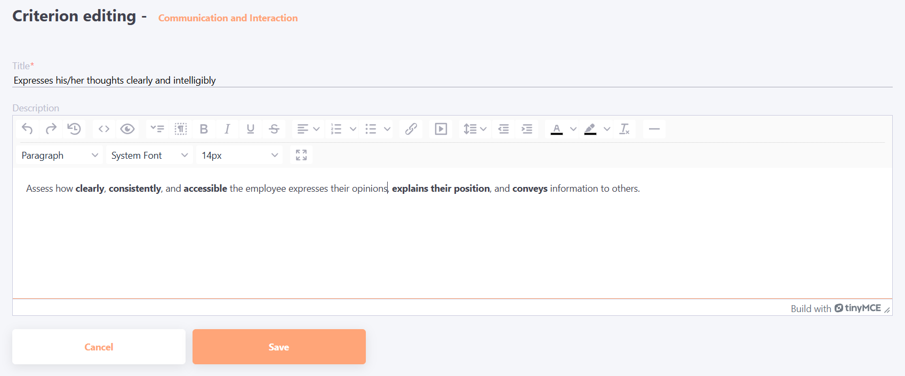Insert a numbered list
This screenshot has height=376, width=905.
pyautogui.click(x=337, y=129)
